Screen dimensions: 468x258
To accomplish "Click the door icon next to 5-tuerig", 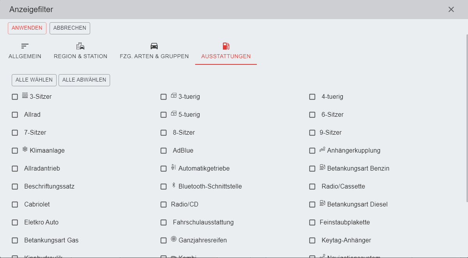I will tap(174, 114).
